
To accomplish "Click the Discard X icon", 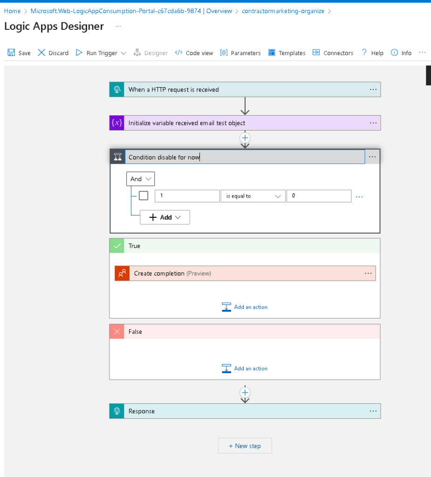I will coord(41,53).
